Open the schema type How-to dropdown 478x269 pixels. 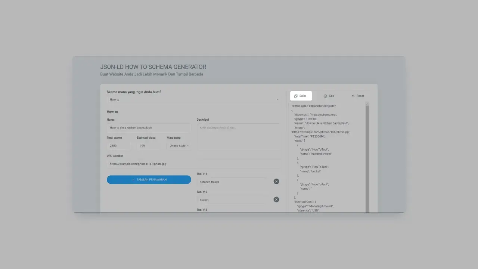coord(193,100)
